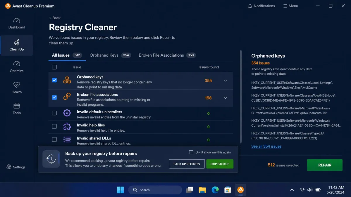
Task: Click 'Issues found' column header
Action: point(209,67)
